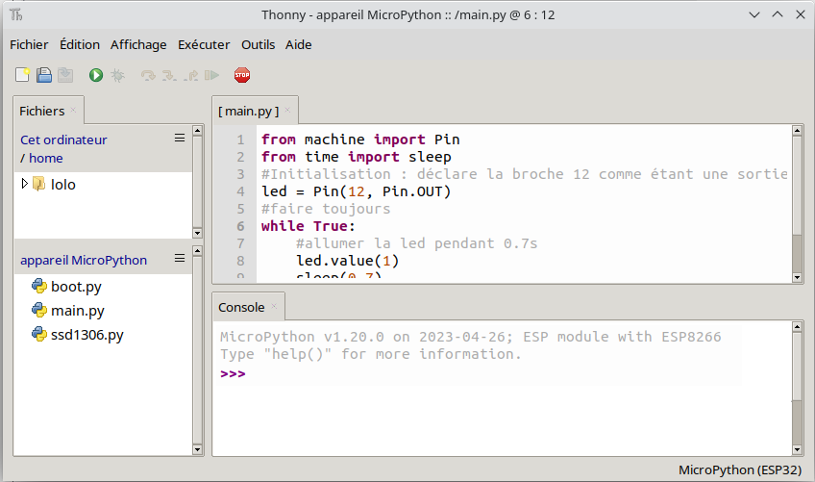Click device files scrollbar down arrow
Screen dimensions: 815x482
coord(197,449)
